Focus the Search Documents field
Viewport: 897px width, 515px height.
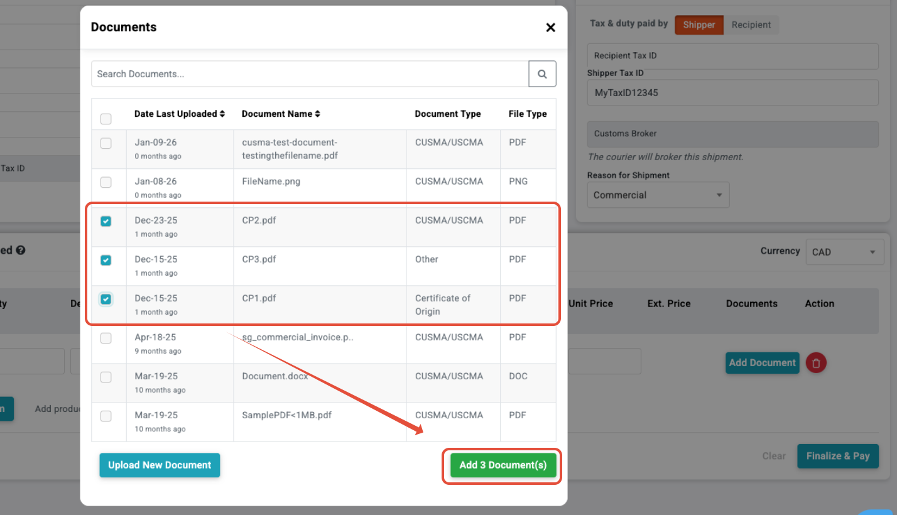[x=310, y=73]
